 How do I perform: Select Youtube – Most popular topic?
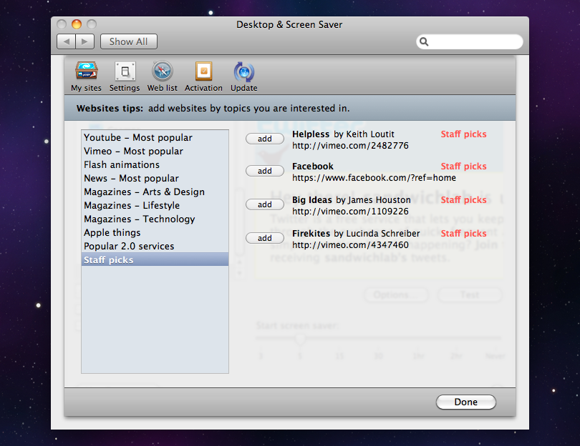click(137, 138)
